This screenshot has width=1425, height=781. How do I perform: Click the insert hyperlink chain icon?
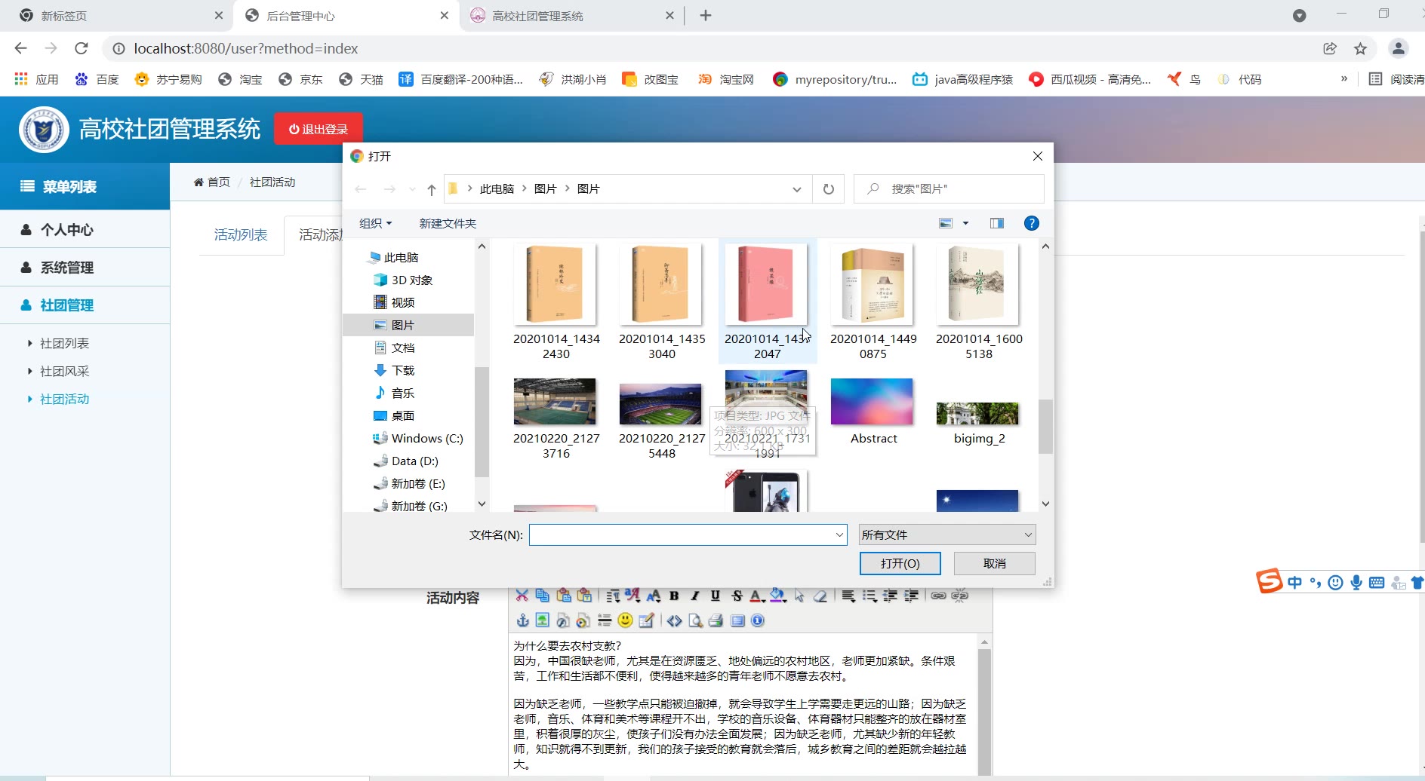coord(938,596)
